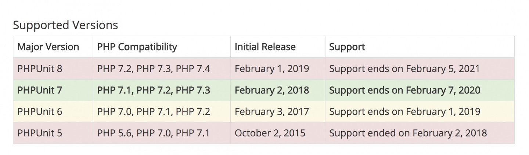This screenshot has height=155, width=529.
Task: Click the PHPUnit 6 cell
Action: pyautogui.click(x=40, y=111)
